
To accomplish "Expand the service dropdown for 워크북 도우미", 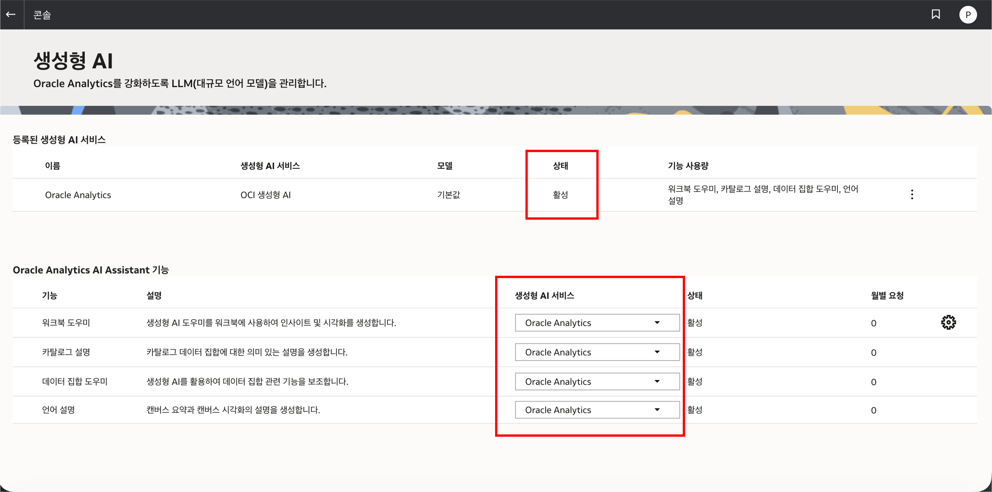I will 597,323.
